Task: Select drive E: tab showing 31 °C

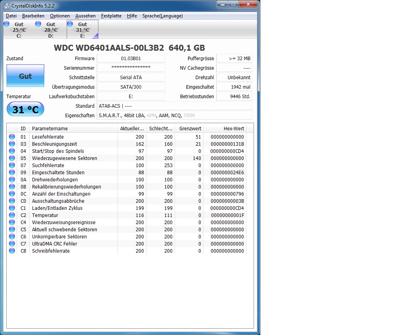Action: (83, 30)
